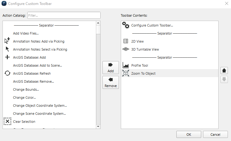Select the Zoom To Object icon
Viewport: 231px width, 141px height.
tap(126, 73)
